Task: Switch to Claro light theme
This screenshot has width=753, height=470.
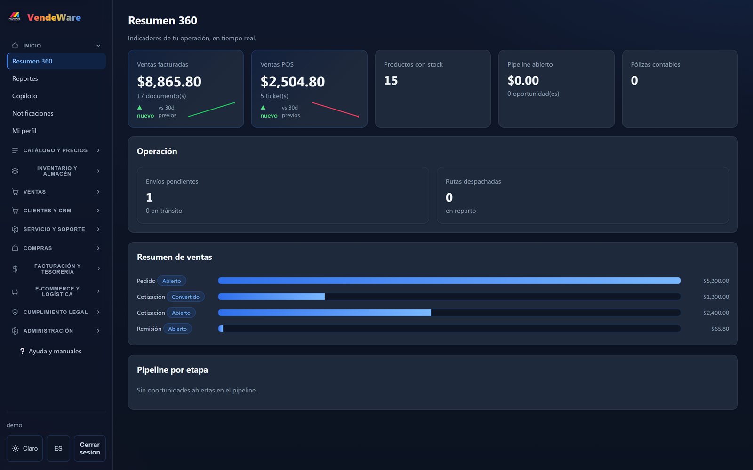Action: click(25, 448)
